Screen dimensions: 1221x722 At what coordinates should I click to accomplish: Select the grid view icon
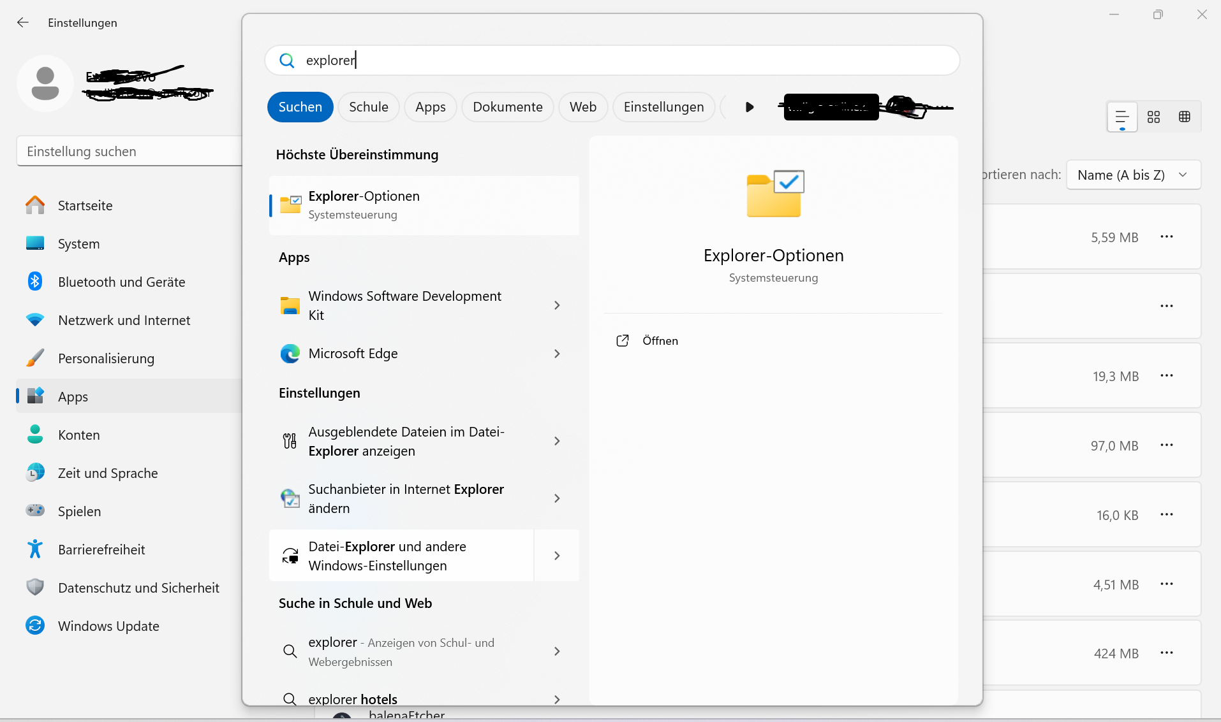tap(1153, 117)
